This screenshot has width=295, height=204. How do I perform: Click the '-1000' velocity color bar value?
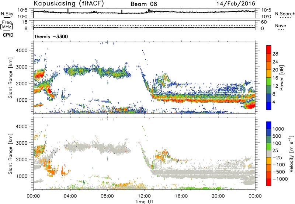click(280, 179)
